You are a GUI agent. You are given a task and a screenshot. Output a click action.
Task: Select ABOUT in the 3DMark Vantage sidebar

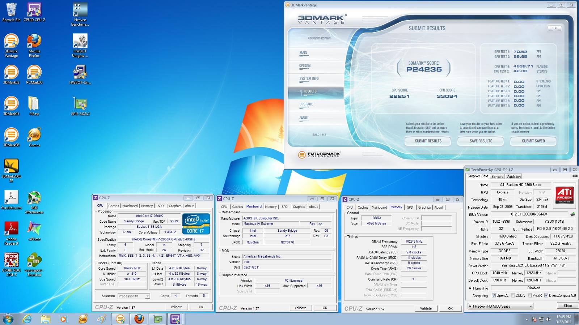pyautogui.click(x=304, y=117)
